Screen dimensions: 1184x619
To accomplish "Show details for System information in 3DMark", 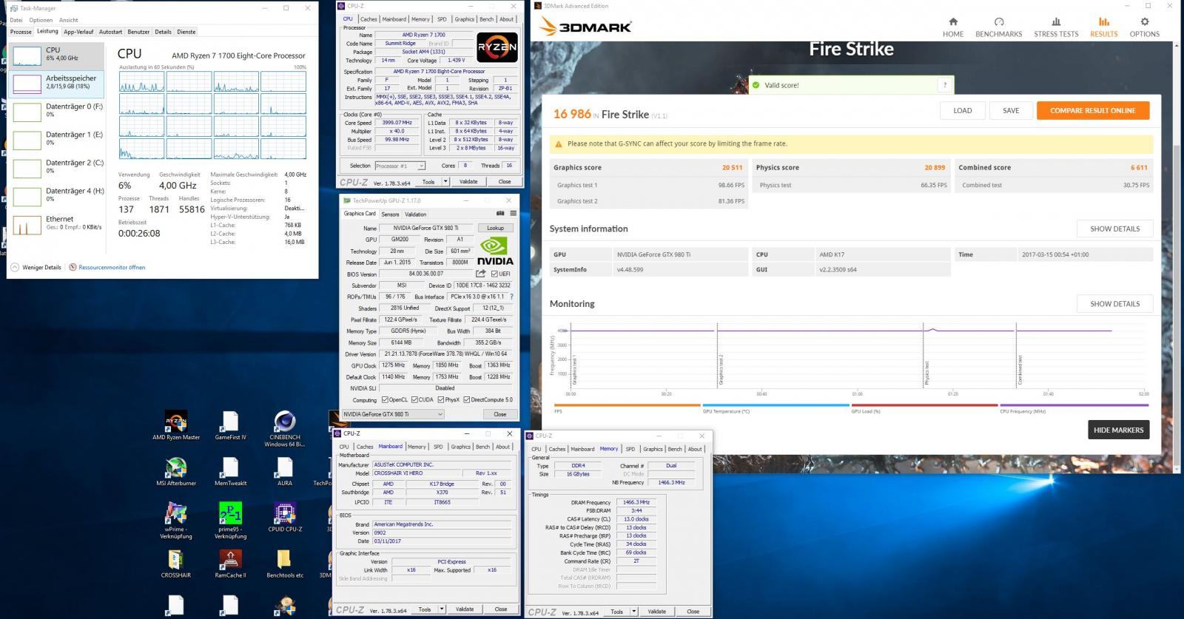I will 1114,229.
